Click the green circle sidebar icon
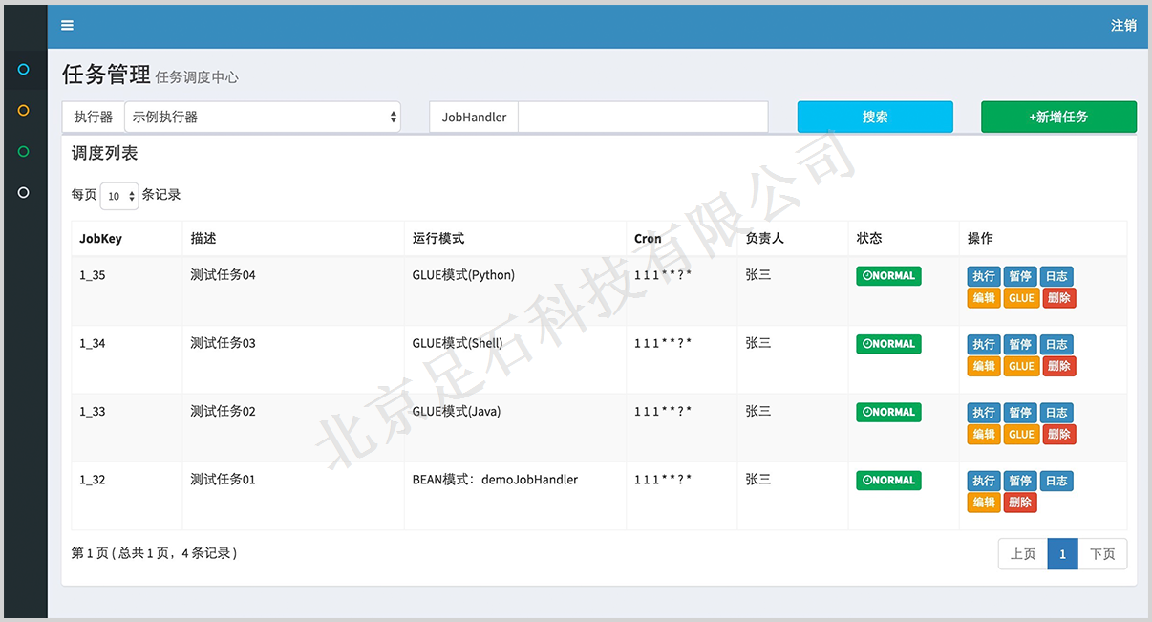Screen dimensions: 1152x622 point(24,152)
